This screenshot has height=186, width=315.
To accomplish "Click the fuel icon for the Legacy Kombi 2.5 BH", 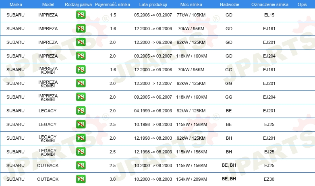I will pos(81,151).
